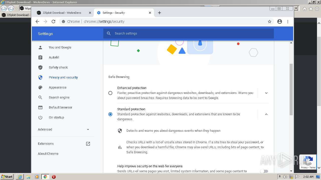321x180 pixels.
Task: Click the Internet Explorer back button
Action: [4, 8]
